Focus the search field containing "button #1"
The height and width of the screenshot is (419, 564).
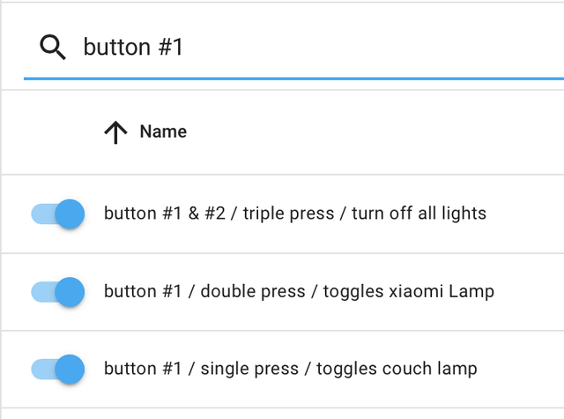tap(308, 47)
